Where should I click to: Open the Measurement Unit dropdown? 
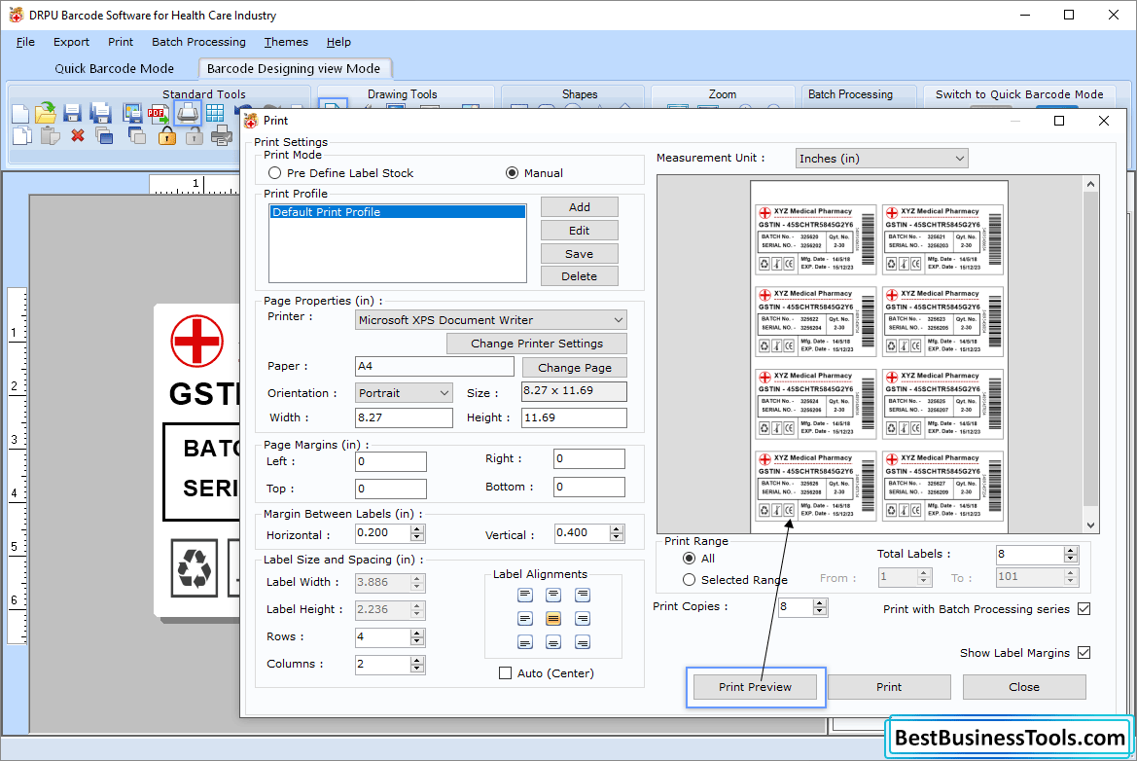pyautogui.click(x=882, y=159)
